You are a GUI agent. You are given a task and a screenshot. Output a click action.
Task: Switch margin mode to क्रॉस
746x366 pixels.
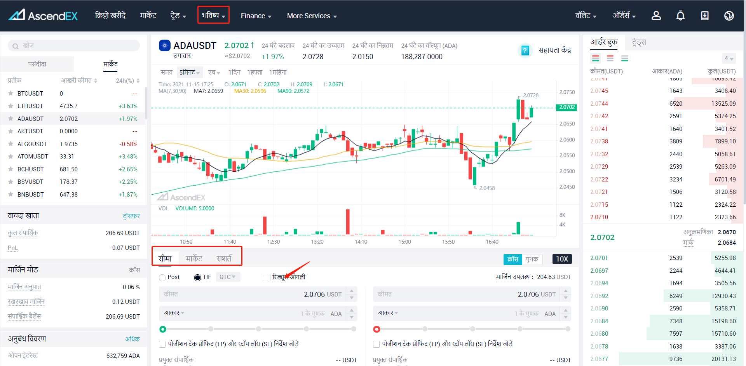(x=513, y=259)
